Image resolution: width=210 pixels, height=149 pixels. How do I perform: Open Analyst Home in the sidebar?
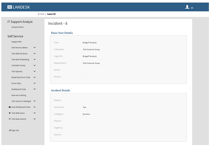tap(17, 27)
